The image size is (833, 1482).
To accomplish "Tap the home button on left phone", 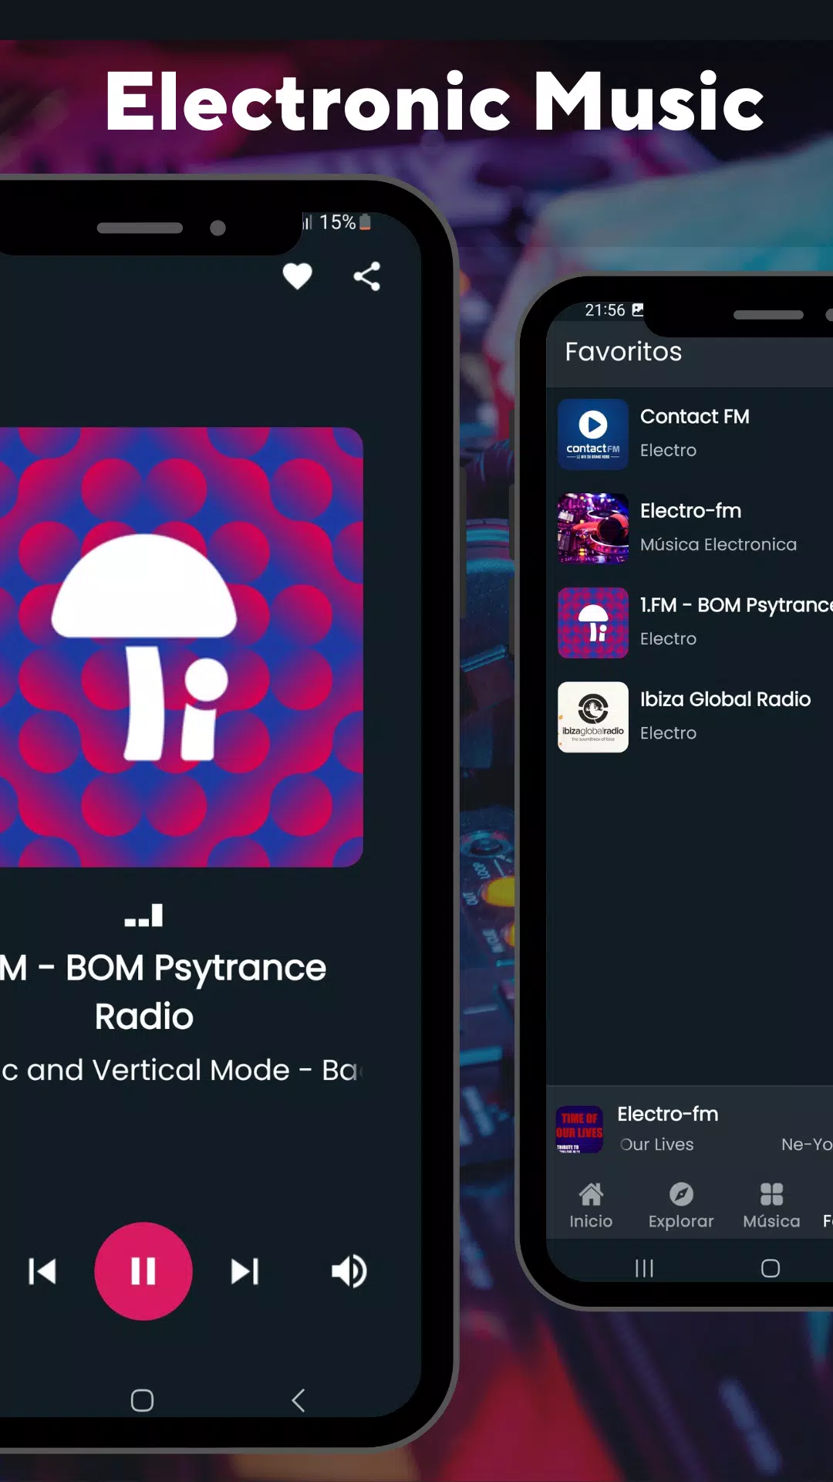I will click(142, 1400).
